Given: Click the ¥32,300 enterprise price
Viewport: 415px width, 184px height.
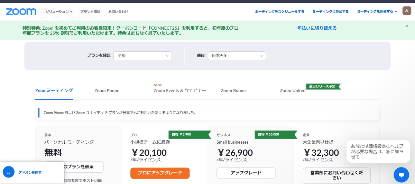Looking at the screenshot, I should tap(321, 153).
